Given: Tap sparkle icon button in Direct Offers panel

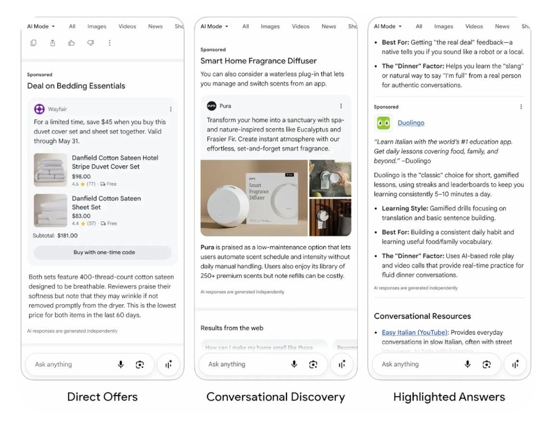Looking at the screenshot, I should [x=169, y=364].
